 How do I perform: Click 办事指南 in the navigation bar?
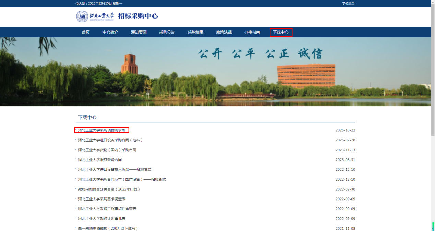point(252,32)
